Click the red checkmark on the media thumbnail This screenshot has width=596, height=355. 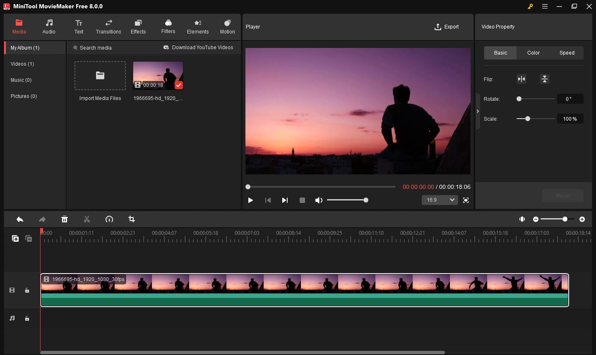coord(179,85)
